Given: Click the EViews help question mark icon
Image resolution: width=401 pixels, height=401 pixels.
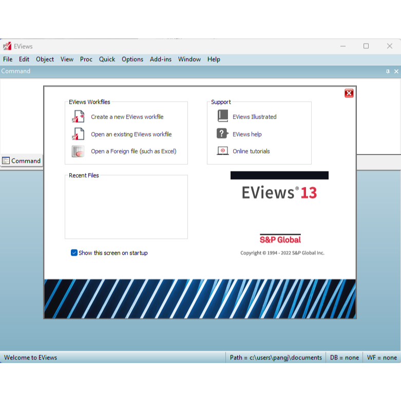Looking at the screenshot, I should [222, 134].
